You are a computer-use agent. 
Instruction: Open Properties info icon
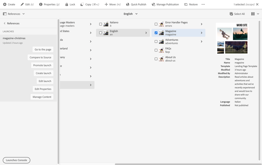coord(41,5)
